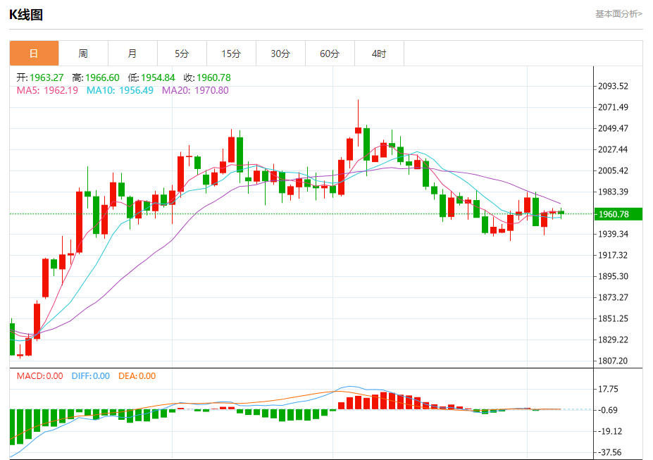Click the 1983.39 price axis label
Viewport: 653px width, 460px height.
pyautogui.click(x=613, y=192)
